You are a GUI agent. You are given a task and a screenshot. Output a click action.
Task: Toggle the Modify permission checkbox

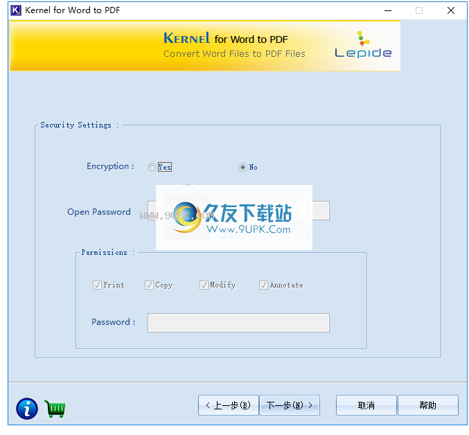point(204,285)
